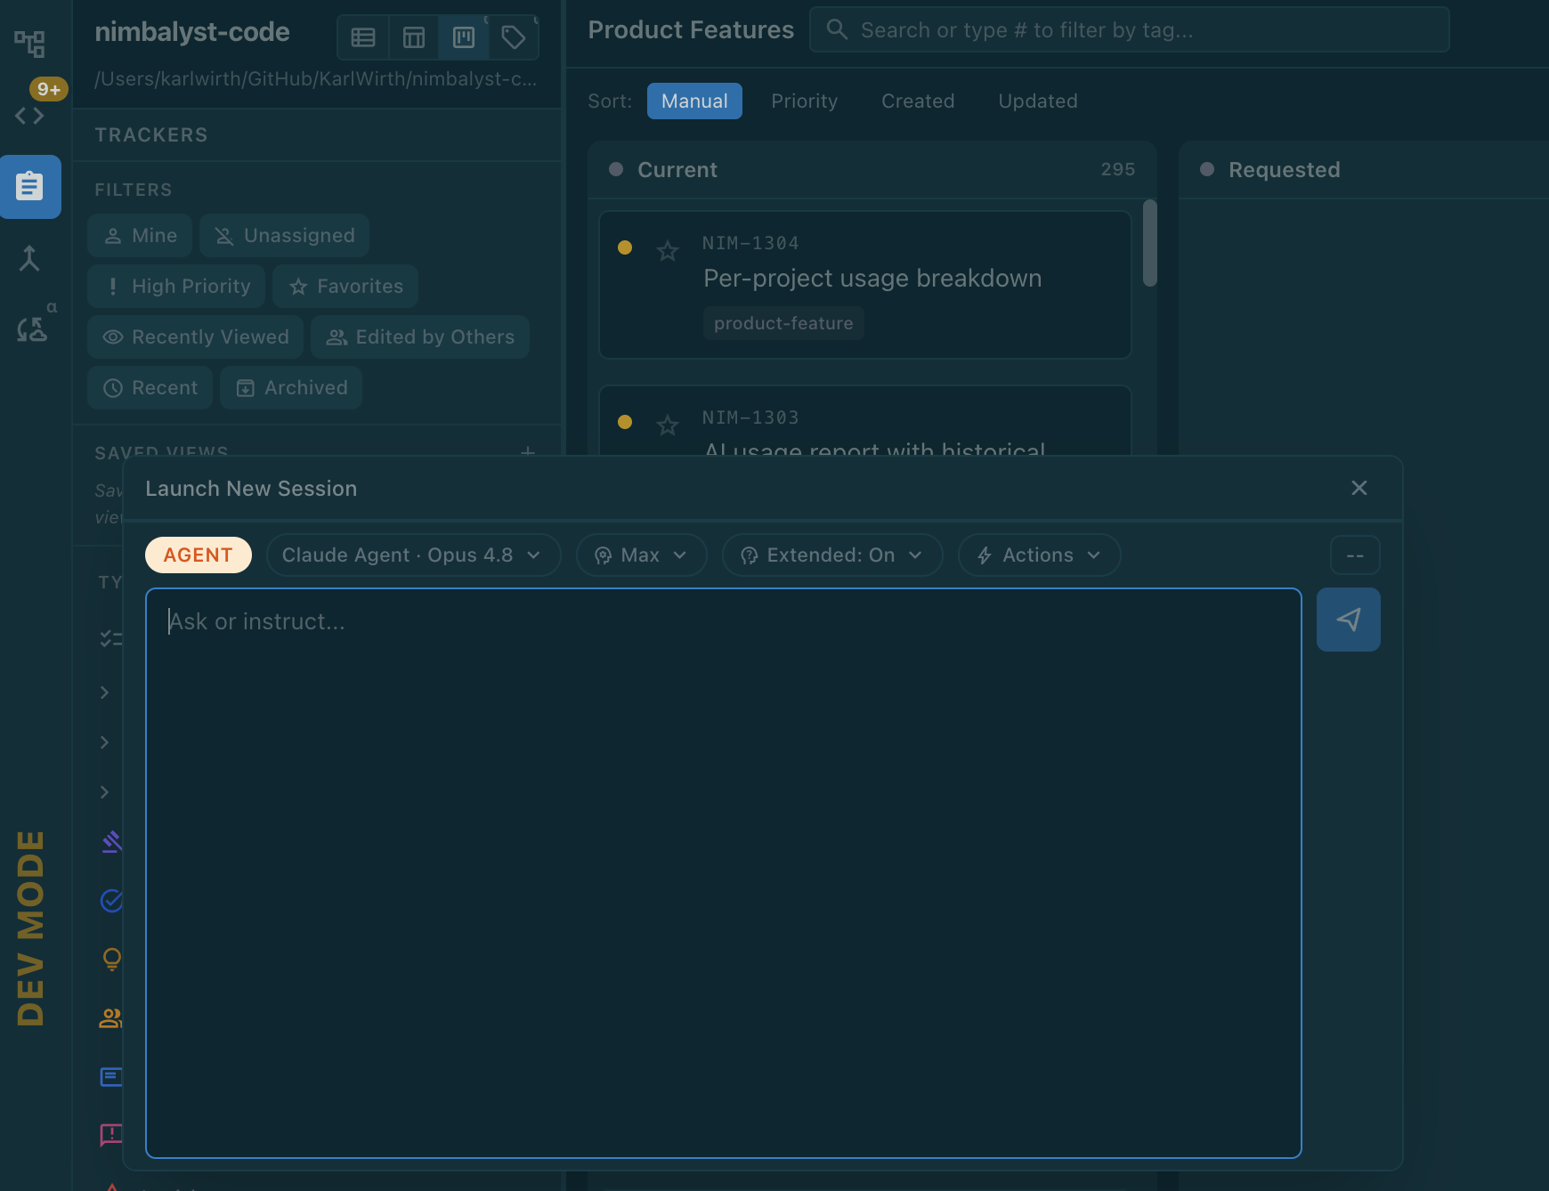Toggle the Recent filter chip
Image resolution: width=1549 pixels, height=1191 pixels.
pyautogui.click(x=150, y=388)
